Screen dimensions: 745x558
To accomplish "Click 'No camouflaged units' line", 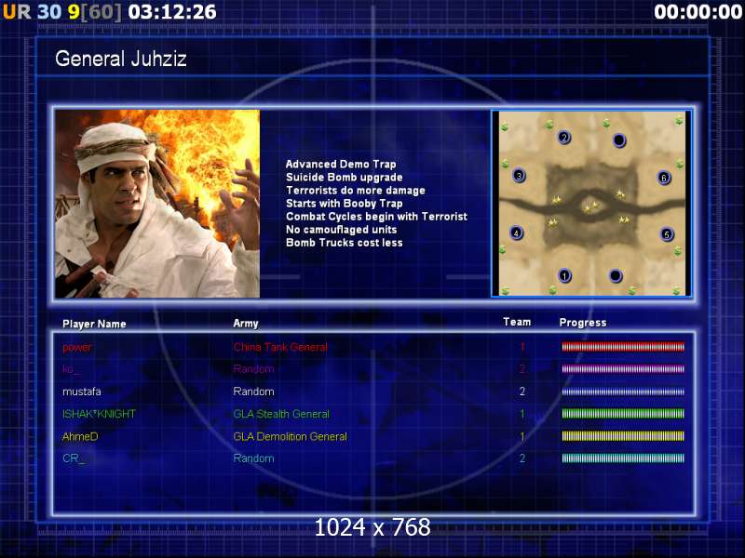I will (341, 230).
